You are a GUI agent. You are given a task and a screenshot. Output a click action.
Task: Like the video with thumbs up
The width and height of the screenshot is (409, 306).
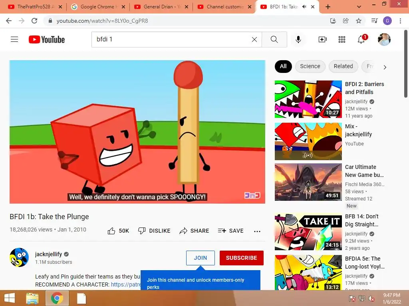pos(118,231)
